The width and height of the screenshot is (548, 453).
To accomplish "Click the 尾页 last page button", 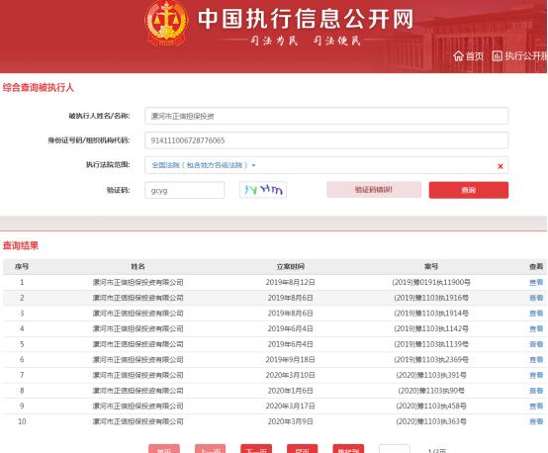I will (x=303, y=449).
